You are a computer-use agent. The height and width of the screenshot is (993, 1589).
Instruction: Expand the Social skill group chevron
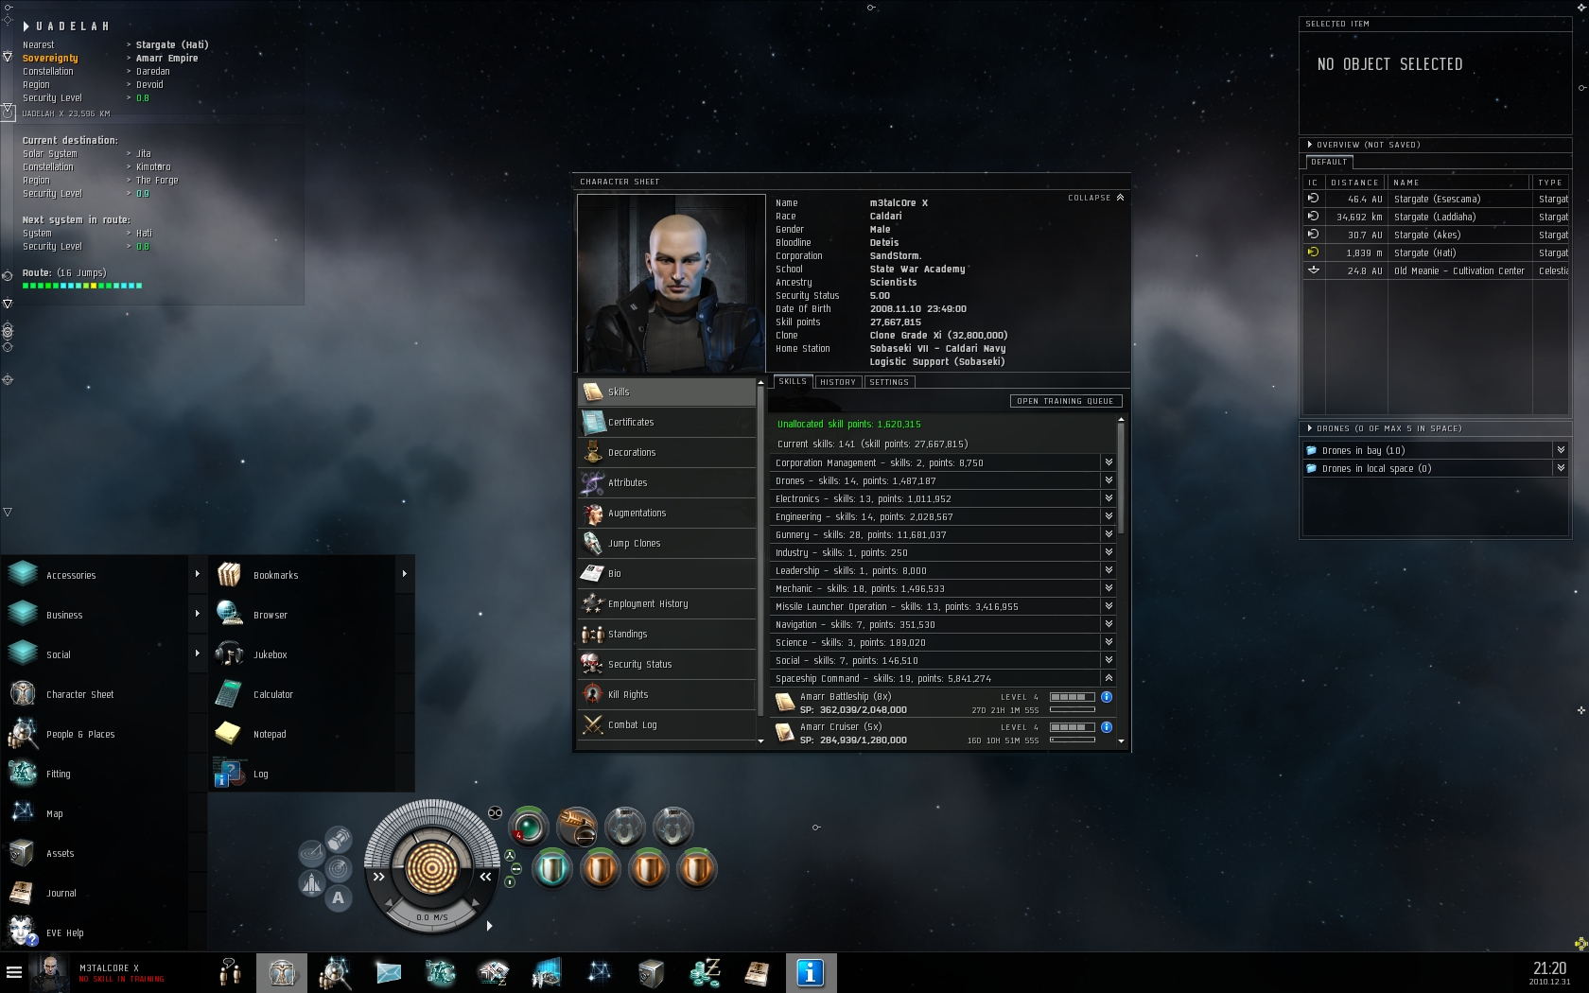(1109, 660)
